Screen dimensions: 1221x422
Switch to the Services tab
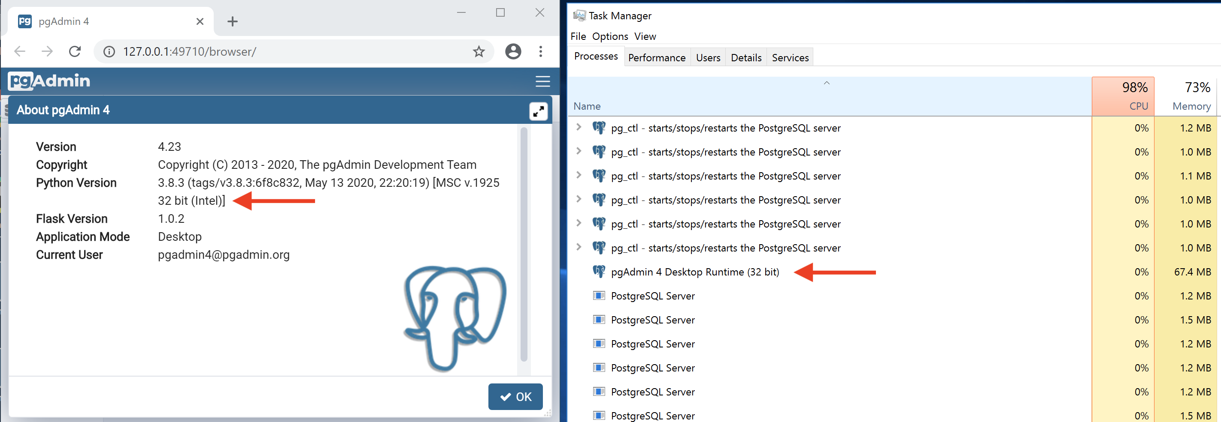(x=790, y=58)
